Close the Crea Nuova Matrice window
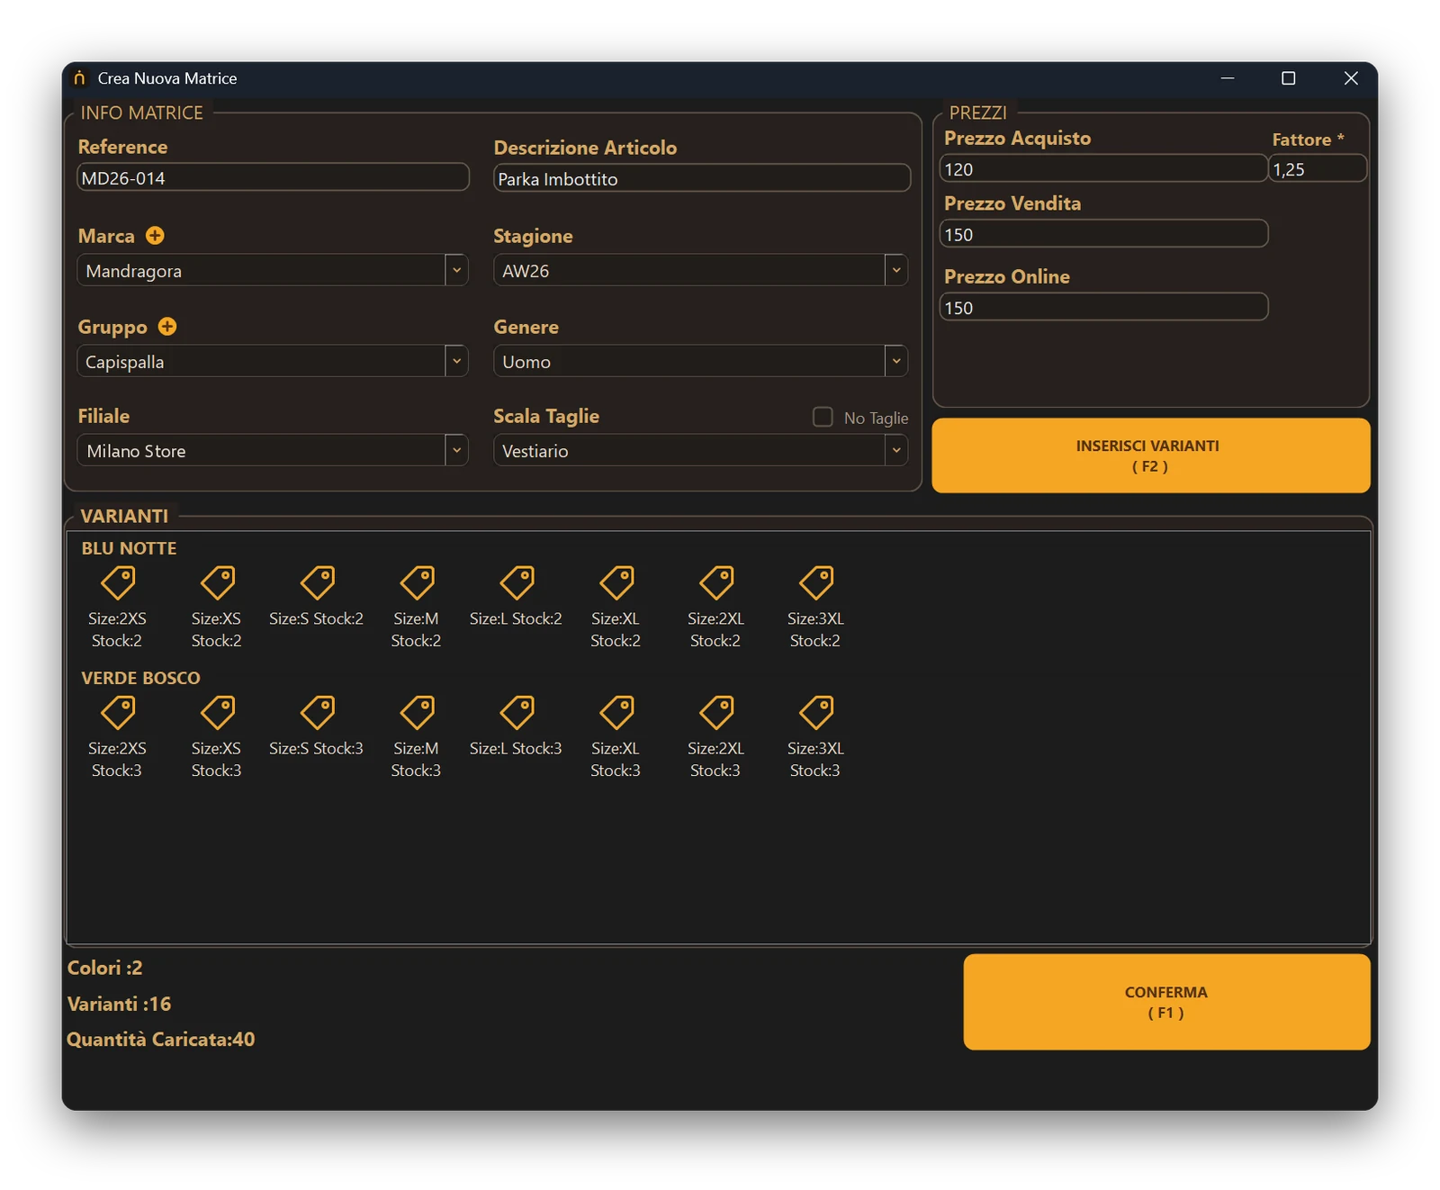Viewport: 1440px width, 1190px height. tap(1351, 78)
